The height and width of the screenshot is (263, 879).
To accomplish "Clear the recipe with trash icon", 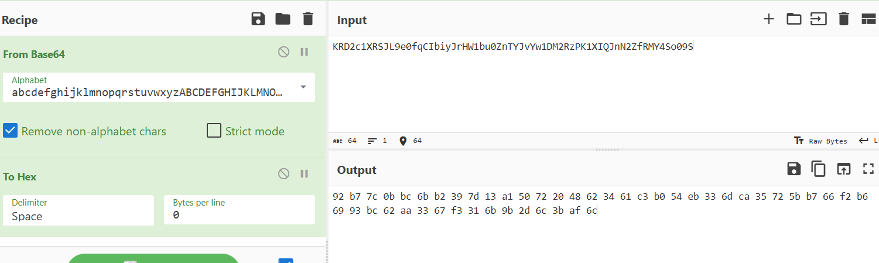I will [x=308, y=19].
